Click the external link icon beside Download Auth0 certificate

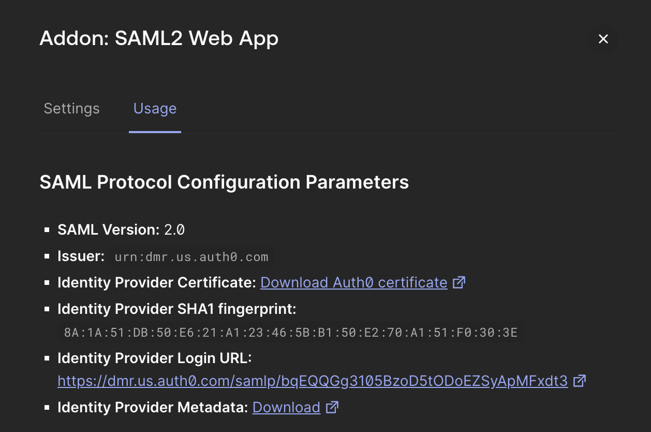459,282
